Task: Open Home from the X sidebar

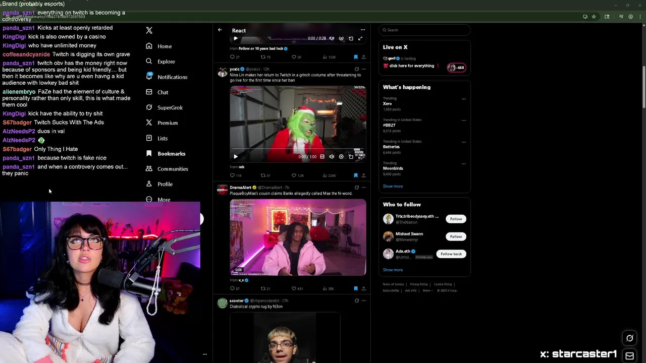Action: tap(159, 46)
